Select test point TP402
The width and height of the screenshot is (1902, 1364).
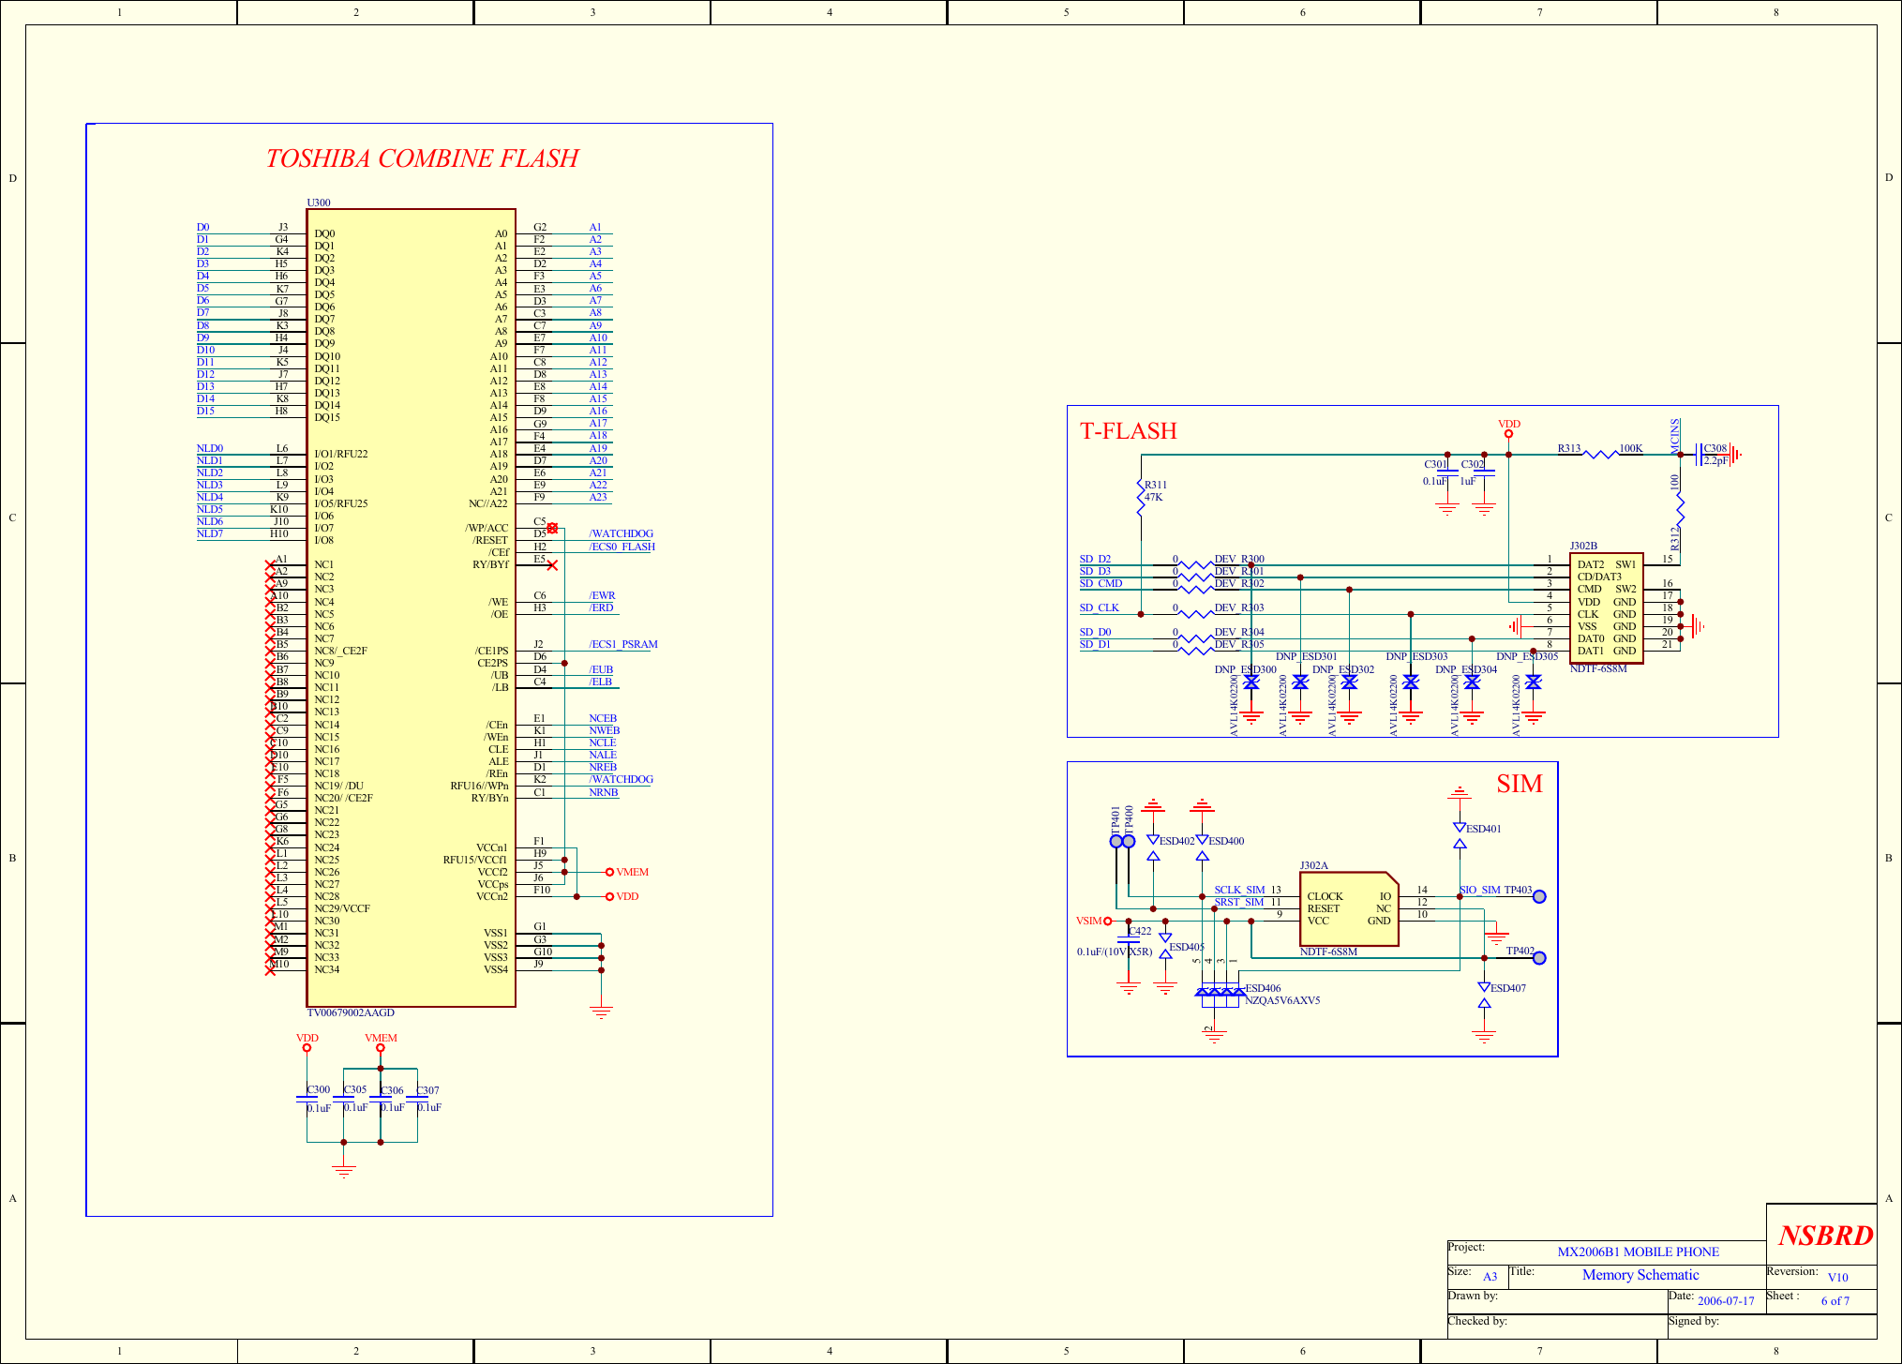[x=1541, y=958]
